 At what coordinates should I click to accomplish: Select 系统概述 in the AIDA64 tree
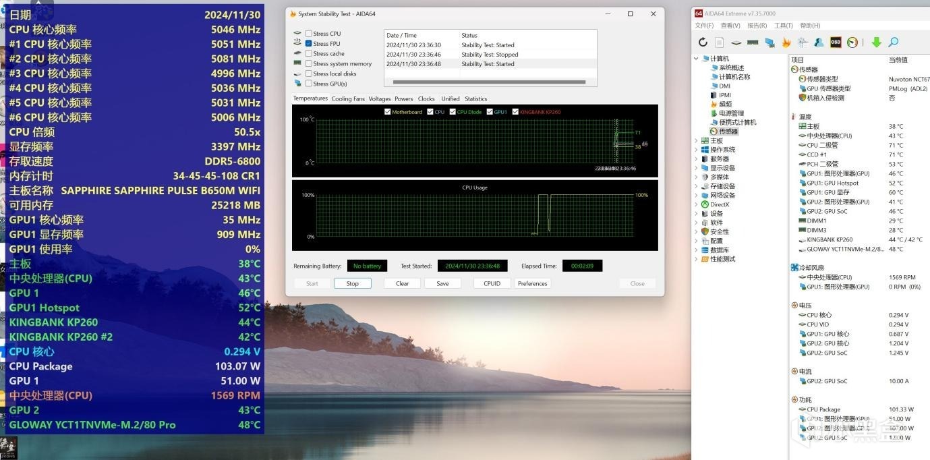(x=731, y=67)
